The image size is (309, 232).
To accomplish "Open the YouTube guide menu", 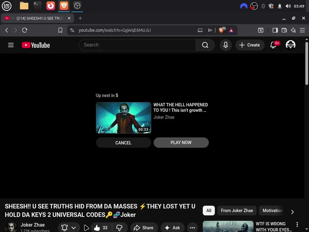I will pos(11,45).
